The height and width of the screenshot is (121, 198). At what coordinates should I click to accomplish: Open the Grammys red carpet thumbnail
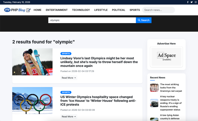coord(154,88)
